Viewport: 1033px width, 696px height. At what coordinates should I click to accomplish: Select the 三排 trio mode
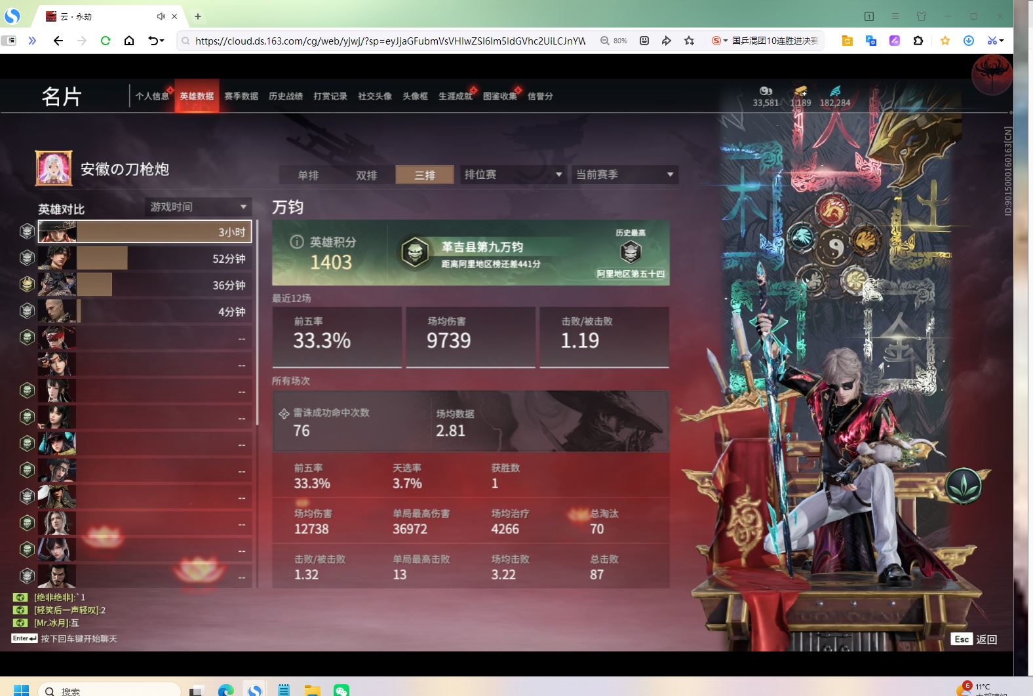(x=425, y=175)
